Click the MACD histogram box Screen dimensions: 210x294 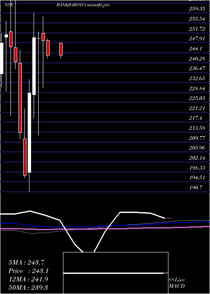[x=115, y=273]
